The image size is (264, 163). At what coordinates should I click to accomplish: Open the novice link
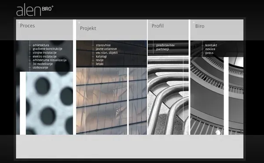[x=210, y=49]
